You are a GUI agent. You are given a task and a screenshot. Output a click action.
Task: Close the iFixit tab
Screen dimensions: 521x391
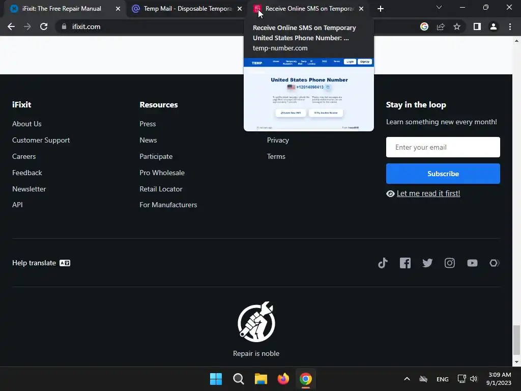[x=118, y=9]
